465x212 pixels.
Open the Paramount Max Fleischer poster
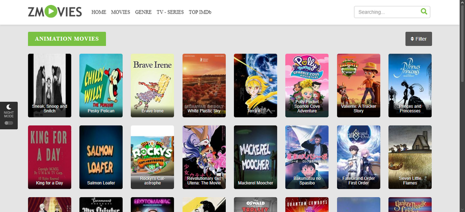tap(101, 205)
